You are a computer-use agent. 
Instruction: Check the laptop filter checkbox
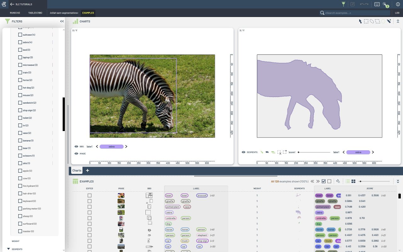(20, 57)
